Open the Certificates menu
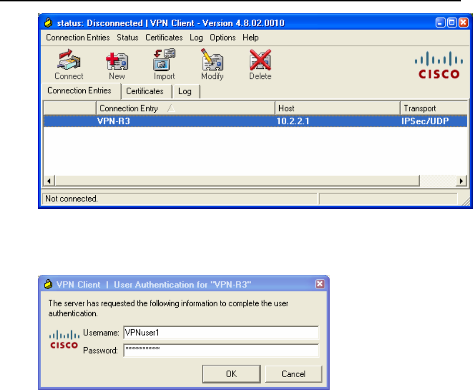 [x=164, y=38]
